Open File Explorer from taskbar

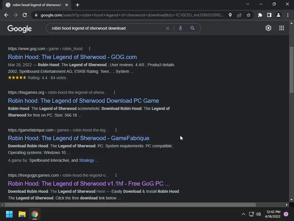point(22,214)
